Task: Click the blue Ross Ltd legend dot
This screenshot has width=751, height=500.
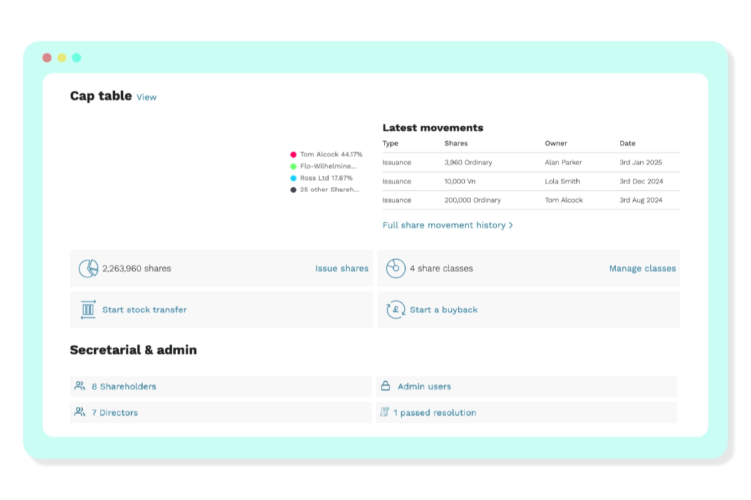Action: pos(294,178)
